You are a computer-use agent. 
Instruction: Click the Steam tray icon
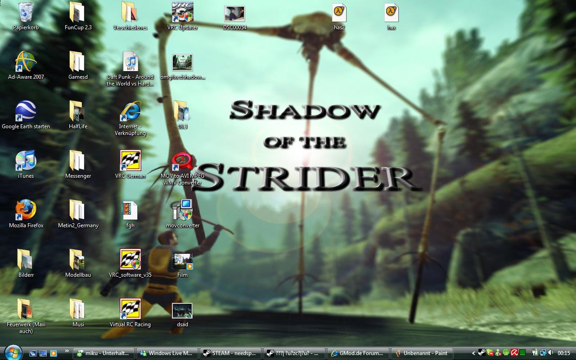(x=482, y=353)
